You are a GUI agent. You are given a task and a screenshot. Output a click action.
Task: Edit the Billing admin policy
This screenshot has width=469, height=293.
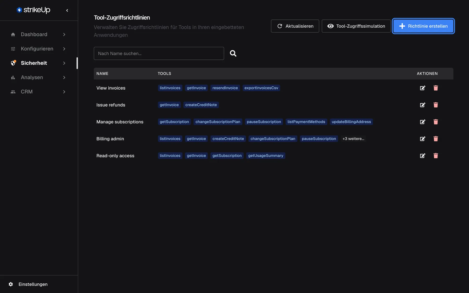click(423, 139)
